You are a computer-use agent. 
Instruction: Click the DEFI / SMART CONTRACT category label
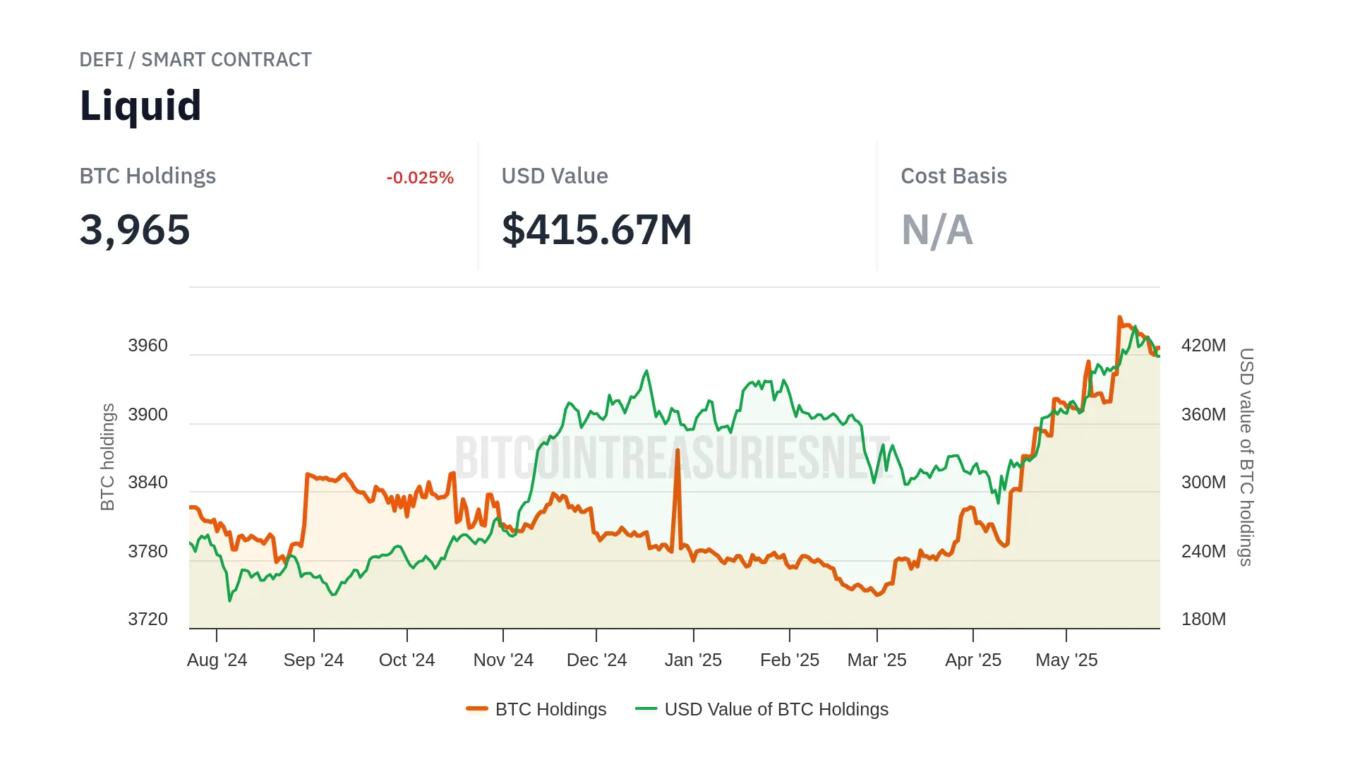coord(195,60)
